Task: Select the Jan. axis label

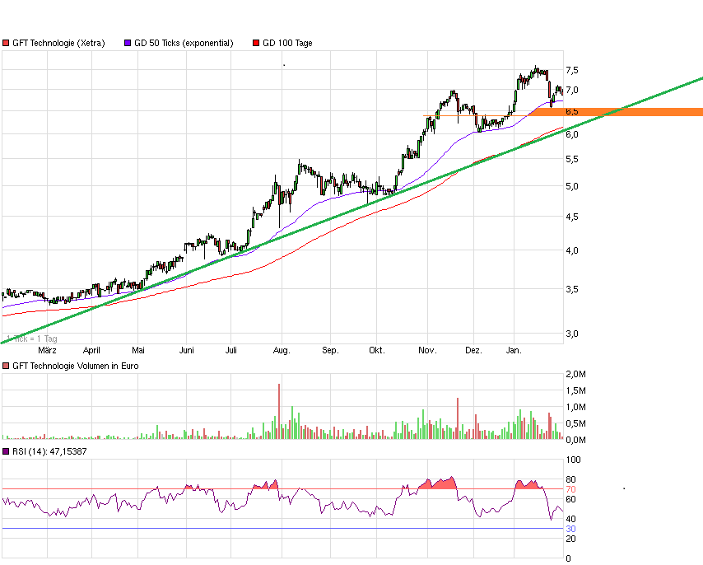Action: click(x=514, y=349)
